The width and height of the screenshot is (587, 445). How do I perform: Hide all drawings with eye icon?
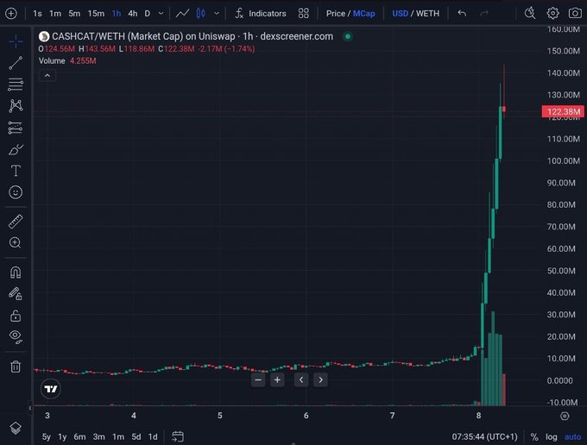[16, 337]
